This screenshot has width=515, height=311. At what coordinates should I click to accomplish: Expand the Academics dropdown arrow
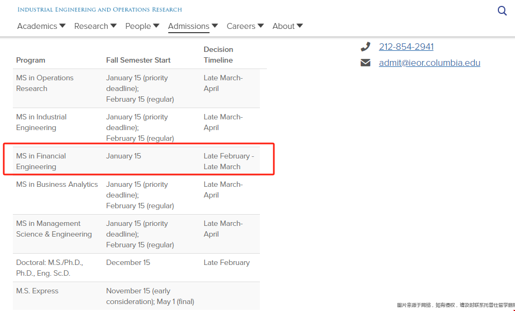[62, 26]
